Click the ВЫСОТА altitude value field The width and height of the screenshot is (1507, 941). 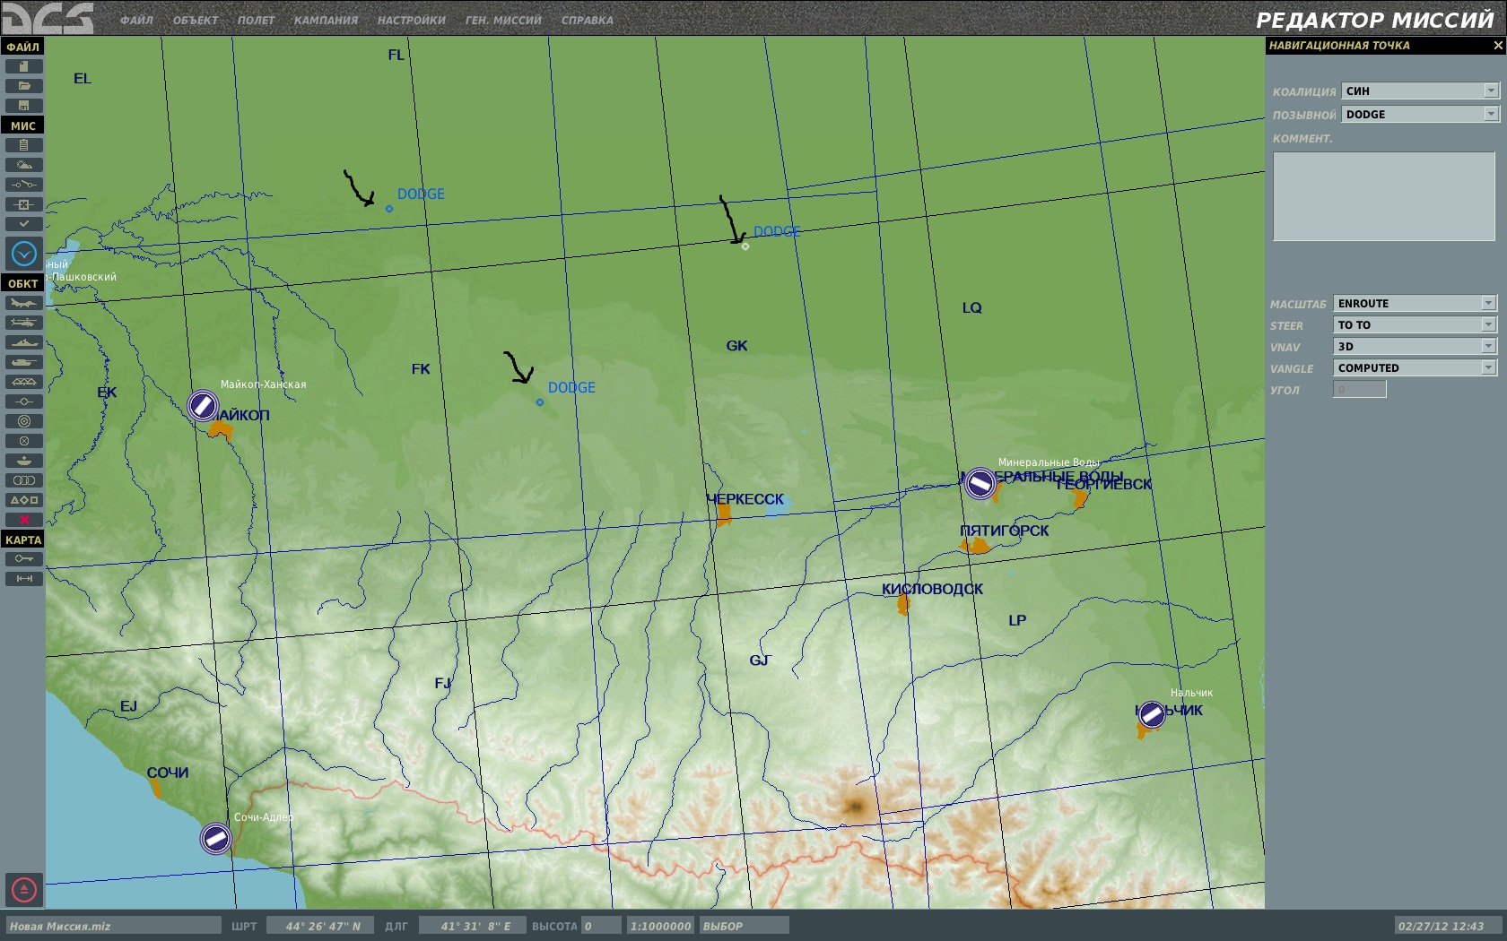[601, 926]
